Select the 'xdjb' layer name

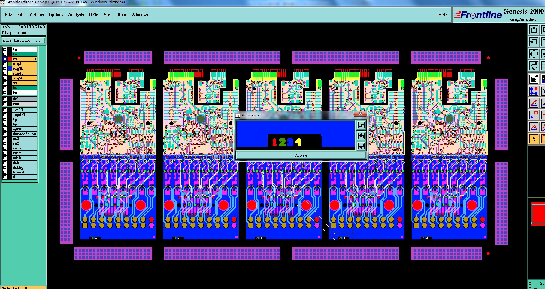[x=24, y=158]
